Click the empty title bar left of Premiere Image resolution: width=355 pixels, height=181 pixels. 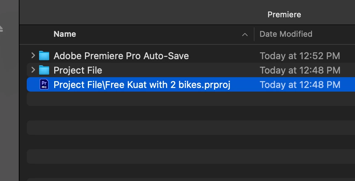[x=145, y=13]
